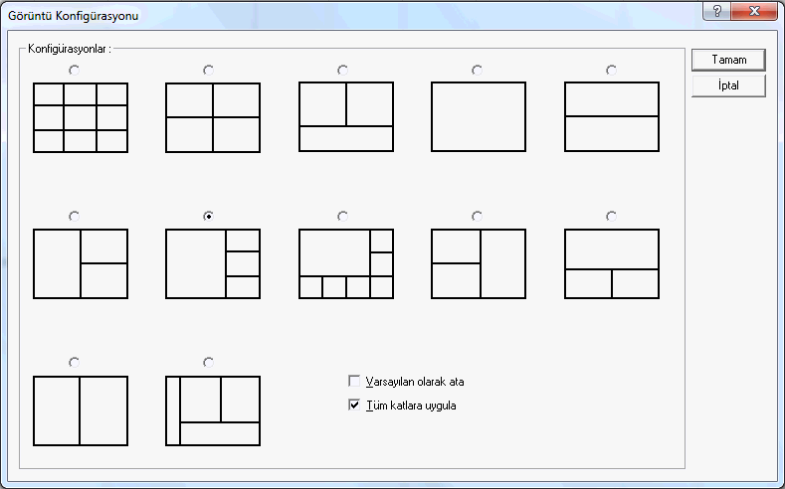Click the layout thumbnail with narrow left strip
The height and width of the screenshot is (489, 785).
pos(213,410)
